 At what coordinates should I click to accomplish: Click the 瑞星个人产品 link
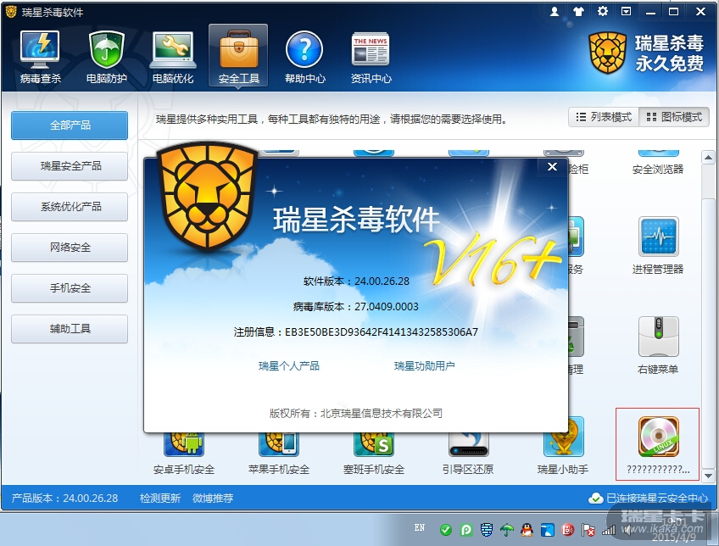pos(289,365)
